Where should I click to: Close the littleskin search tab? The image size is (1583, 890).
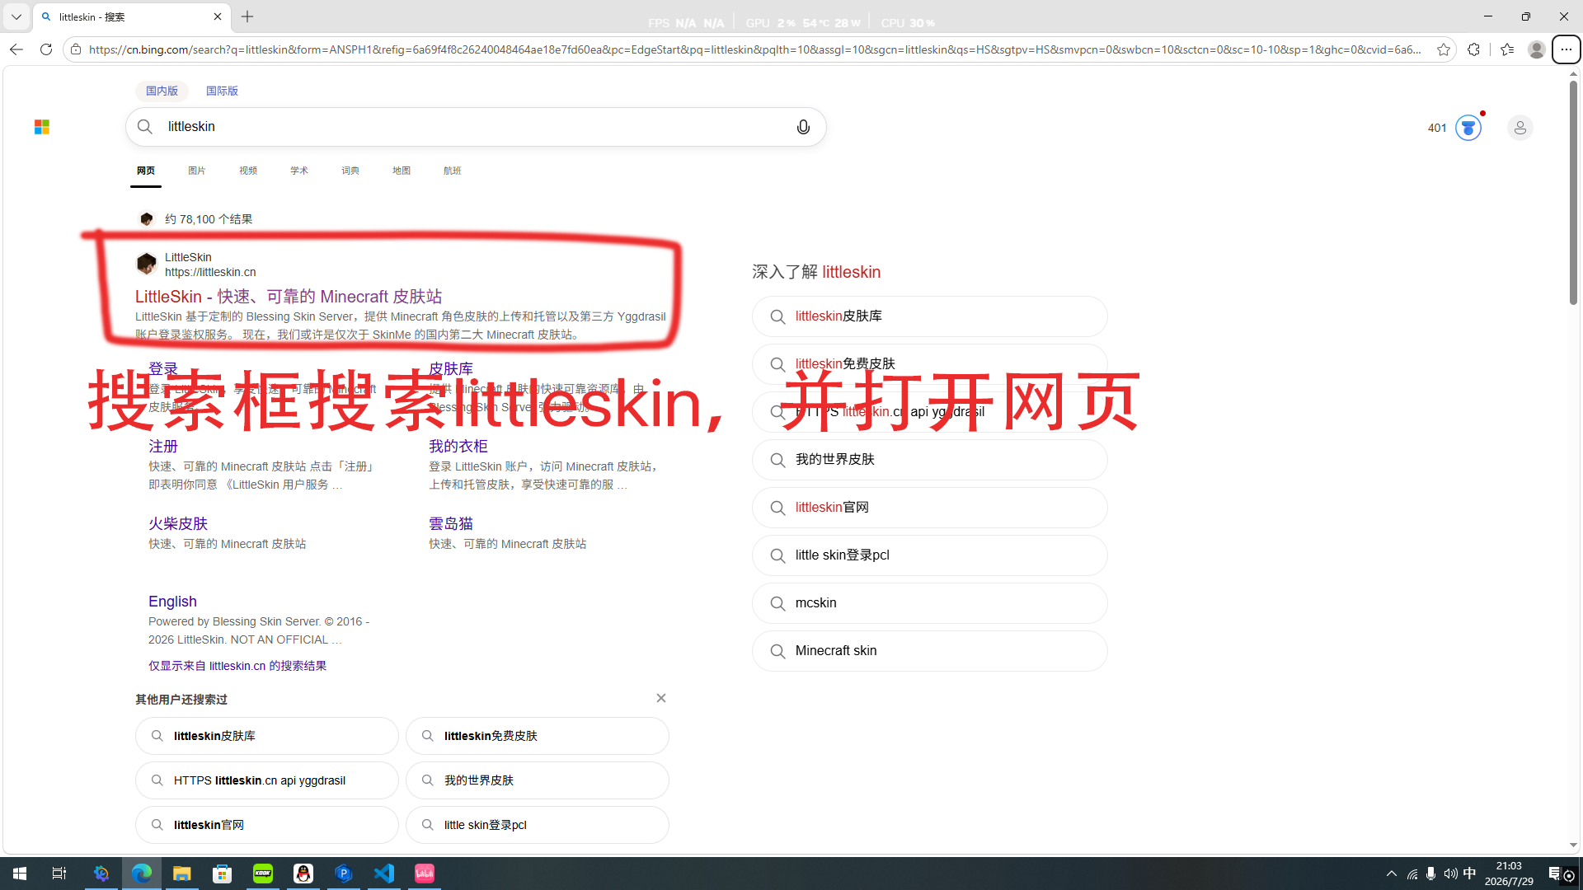click(218, 16)
